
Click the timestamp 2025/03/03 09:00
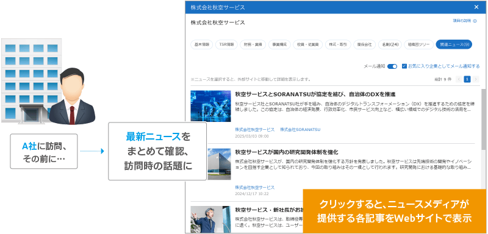252,136
